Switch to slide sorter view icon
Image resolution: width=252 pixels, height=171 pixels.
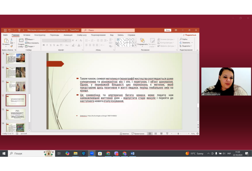tap(156, 134)
